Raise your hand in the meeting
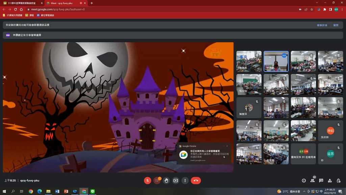This screenshot has height=195, width=346. (x=166, y=181)
